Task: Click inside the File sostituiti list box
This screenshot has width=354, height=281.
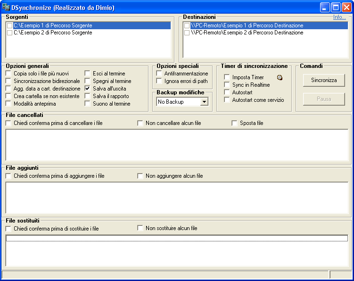Action: 177,250
